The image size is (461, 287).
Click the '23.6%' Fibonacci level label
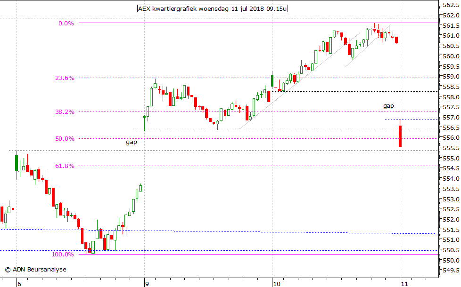pyautogui.click(x=65, y=78)
